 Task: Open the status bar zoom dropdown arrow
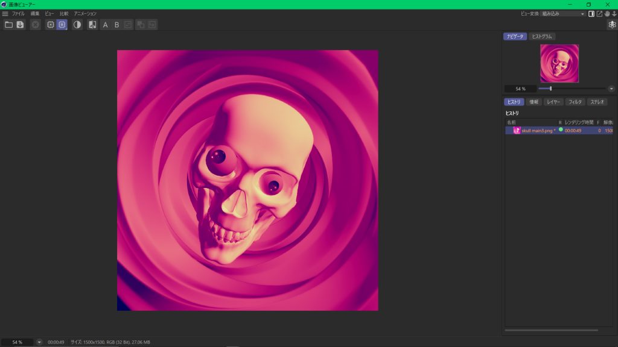[39, 342]
